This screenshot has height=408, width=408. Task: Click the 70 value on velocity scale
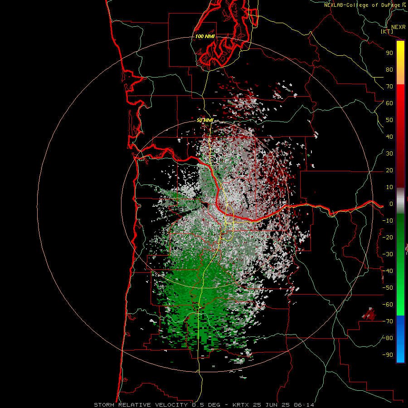point(389,87)
